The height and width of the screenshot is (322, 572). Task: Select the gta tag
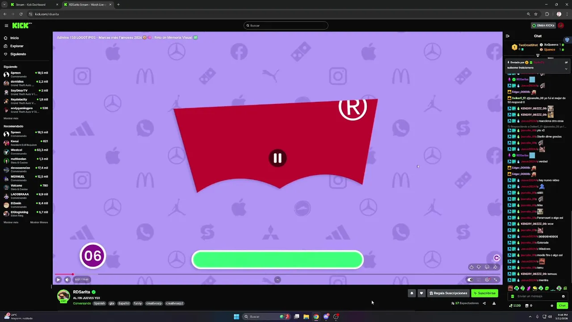point(112,303)
